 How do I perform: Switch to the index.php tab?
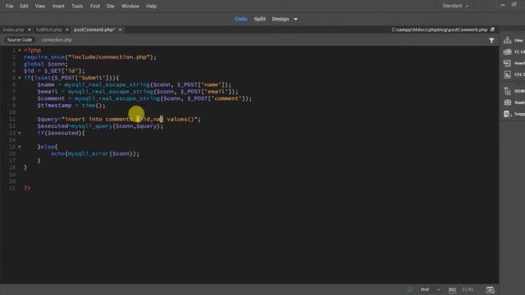coord(14,29)
